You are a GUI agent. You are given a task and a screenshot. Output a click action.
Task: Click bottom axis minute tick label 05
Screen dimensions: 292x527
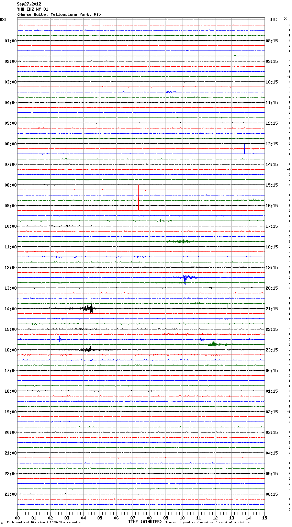[100, 518]
